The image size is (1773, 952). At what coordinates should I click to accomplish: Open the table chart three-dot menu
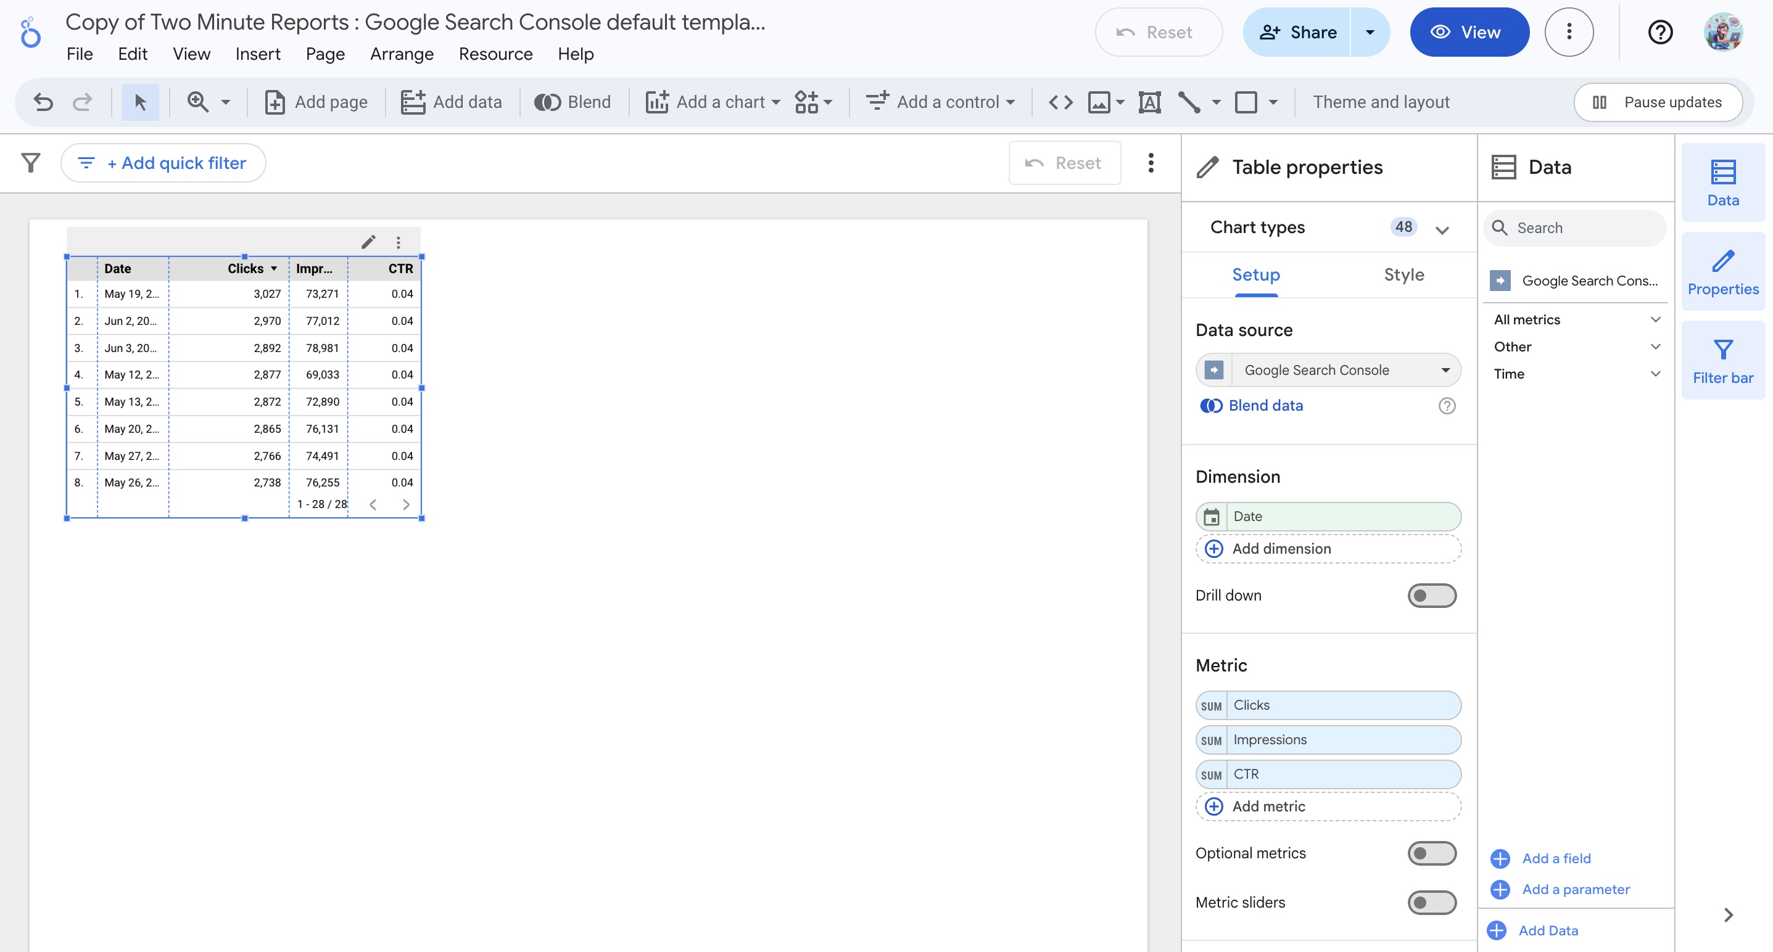[398, 242]
